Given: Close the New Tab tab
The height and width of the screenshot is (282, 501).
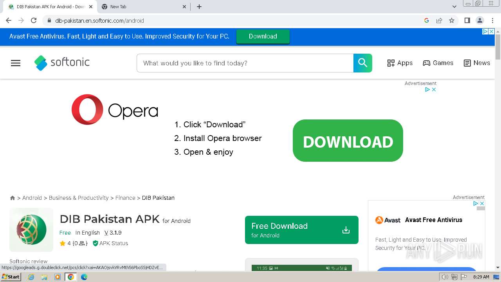Looking at the screenshot, I should pos(185,7).
